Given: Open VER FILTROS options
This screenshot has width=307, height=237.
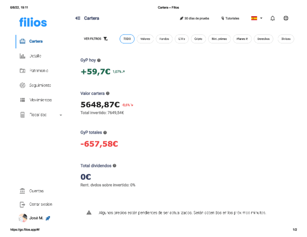Looking at the screenshot, I should pyautogui.click(x=93, y=39).
